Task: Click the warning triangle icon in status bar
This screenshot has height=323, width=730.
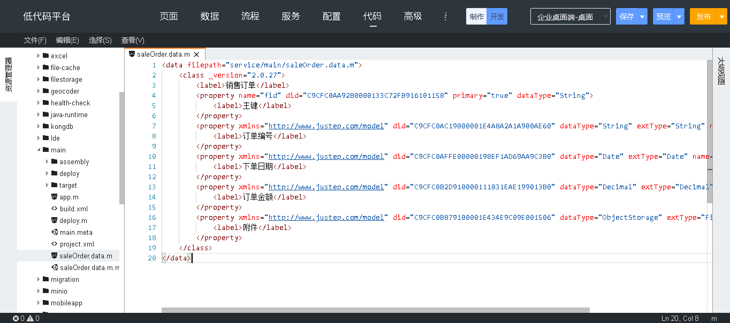Action: click(x=30, y=318)
